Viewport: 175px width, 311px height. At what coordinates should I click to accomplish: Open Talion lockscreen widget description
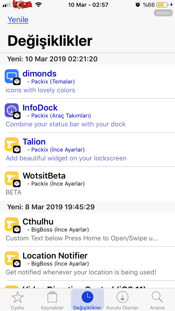click(x=66, y=158)
